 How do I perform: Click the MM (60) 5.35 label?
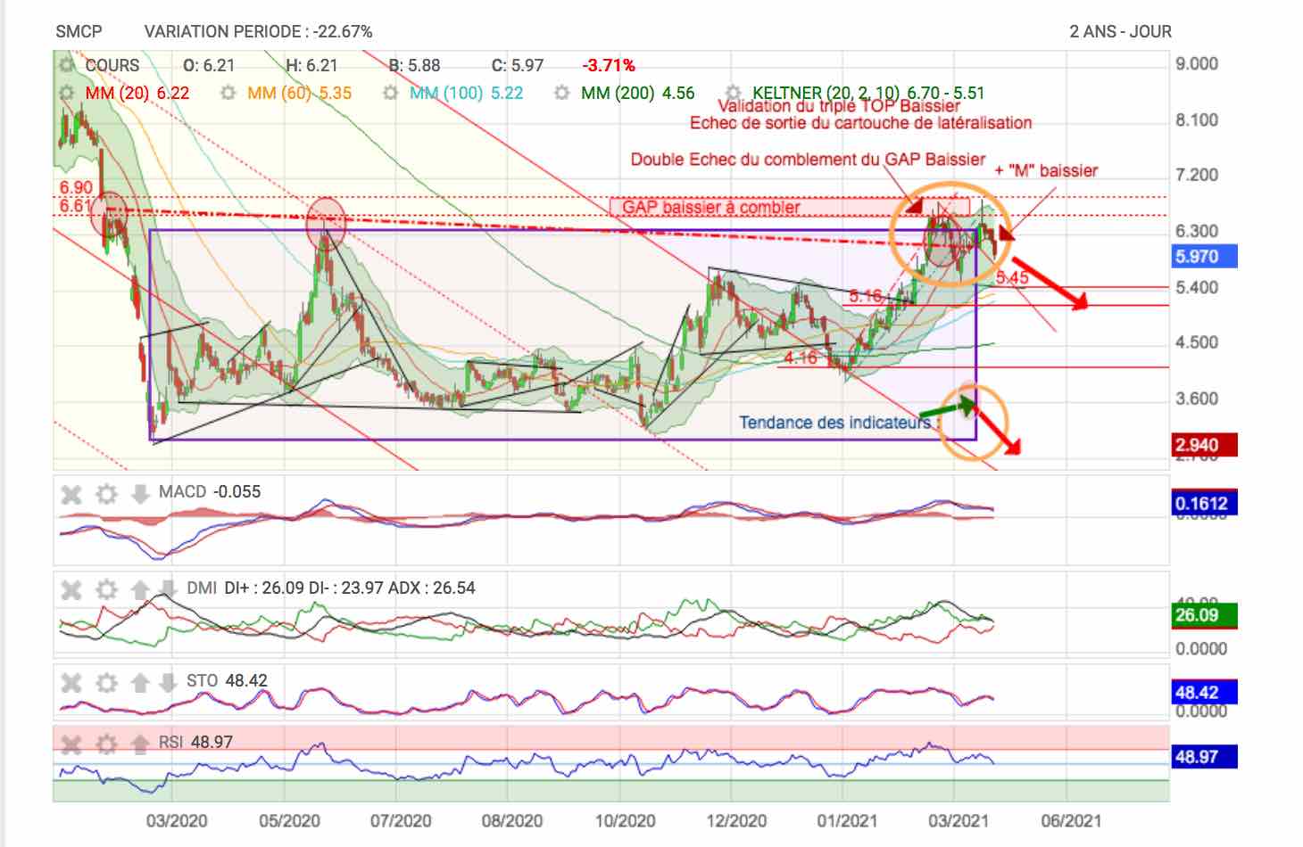(x=300, y=93)
